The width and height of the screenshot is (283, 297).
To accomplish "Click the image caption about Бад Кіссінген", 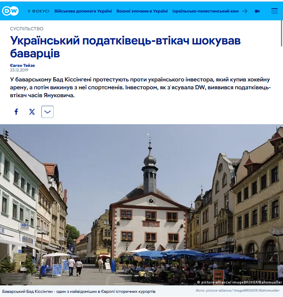I will [79, 291].
